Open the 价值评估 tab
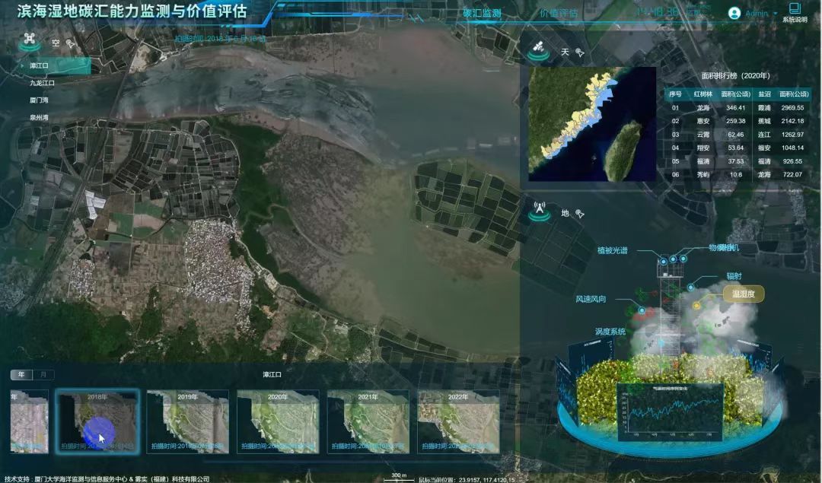822x483 pixels. coord(558,13)
